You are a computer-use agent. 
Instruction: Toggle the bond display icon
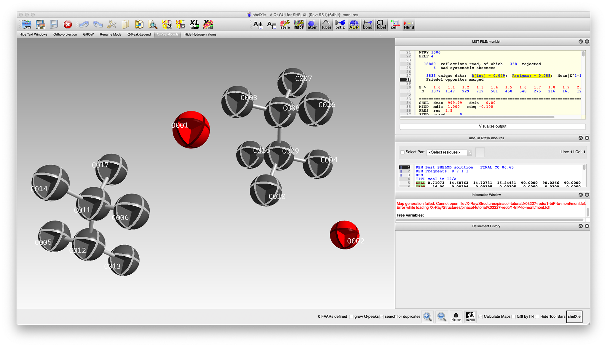368,25
